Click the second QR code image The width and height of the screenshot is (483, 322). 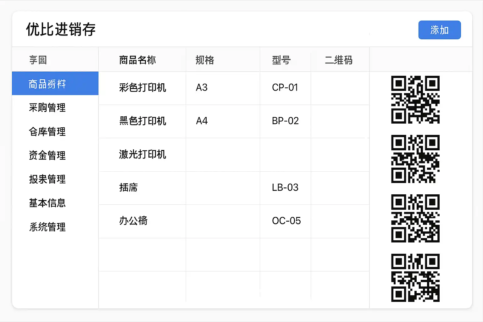(x=415, y=159)
